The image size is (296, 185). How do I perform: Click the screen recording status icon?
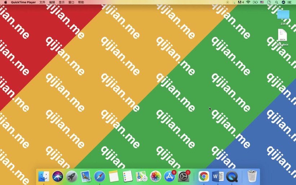(x=227, y=2)
